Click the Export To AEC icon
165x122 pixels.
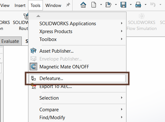pos(34,86)
